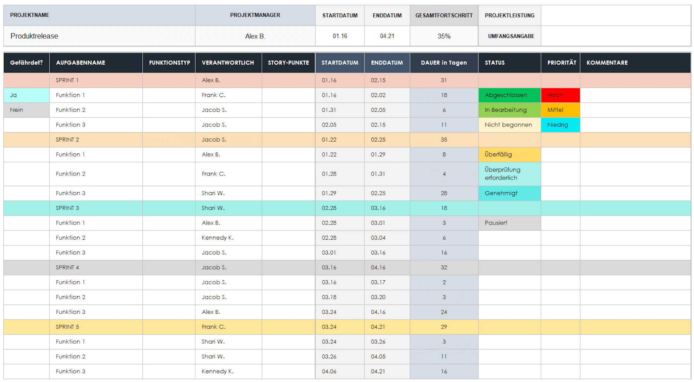The image size is (694, 382).
Task: Select the Nein at-risk cell
Action: (26, 110)
